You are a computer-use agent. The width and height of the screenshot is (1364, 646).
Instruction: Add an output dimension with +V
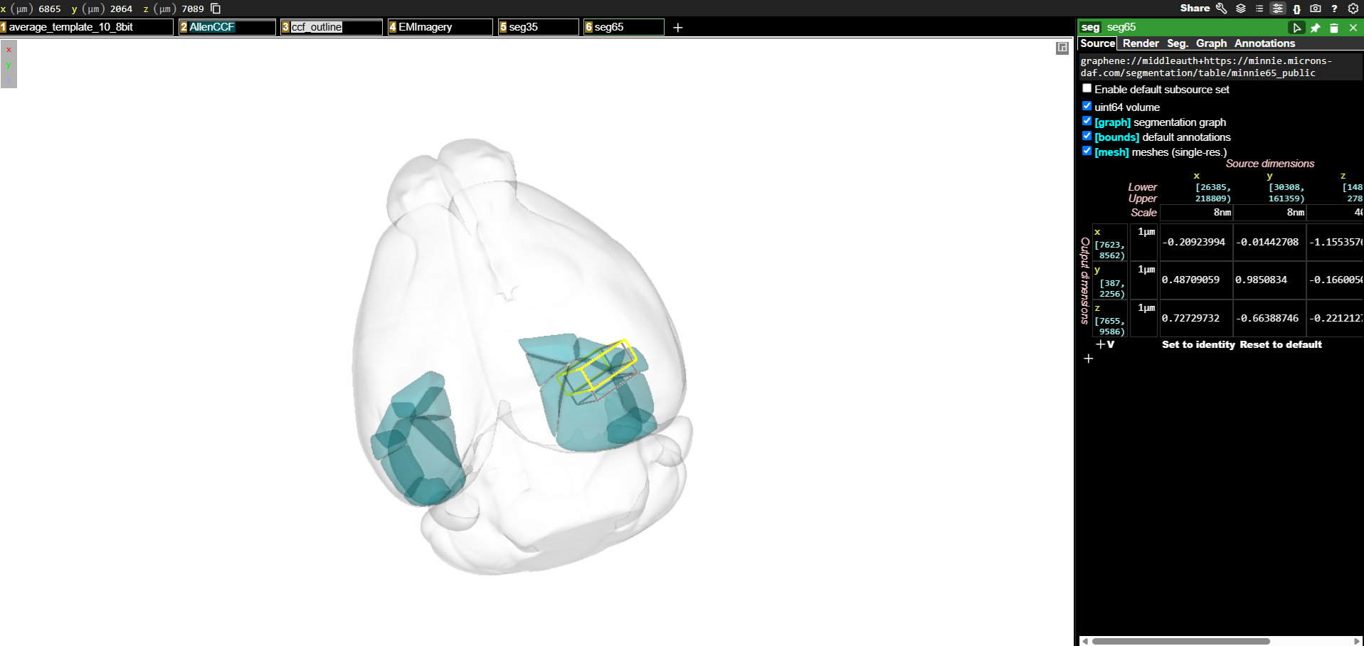pos(1105,344)
